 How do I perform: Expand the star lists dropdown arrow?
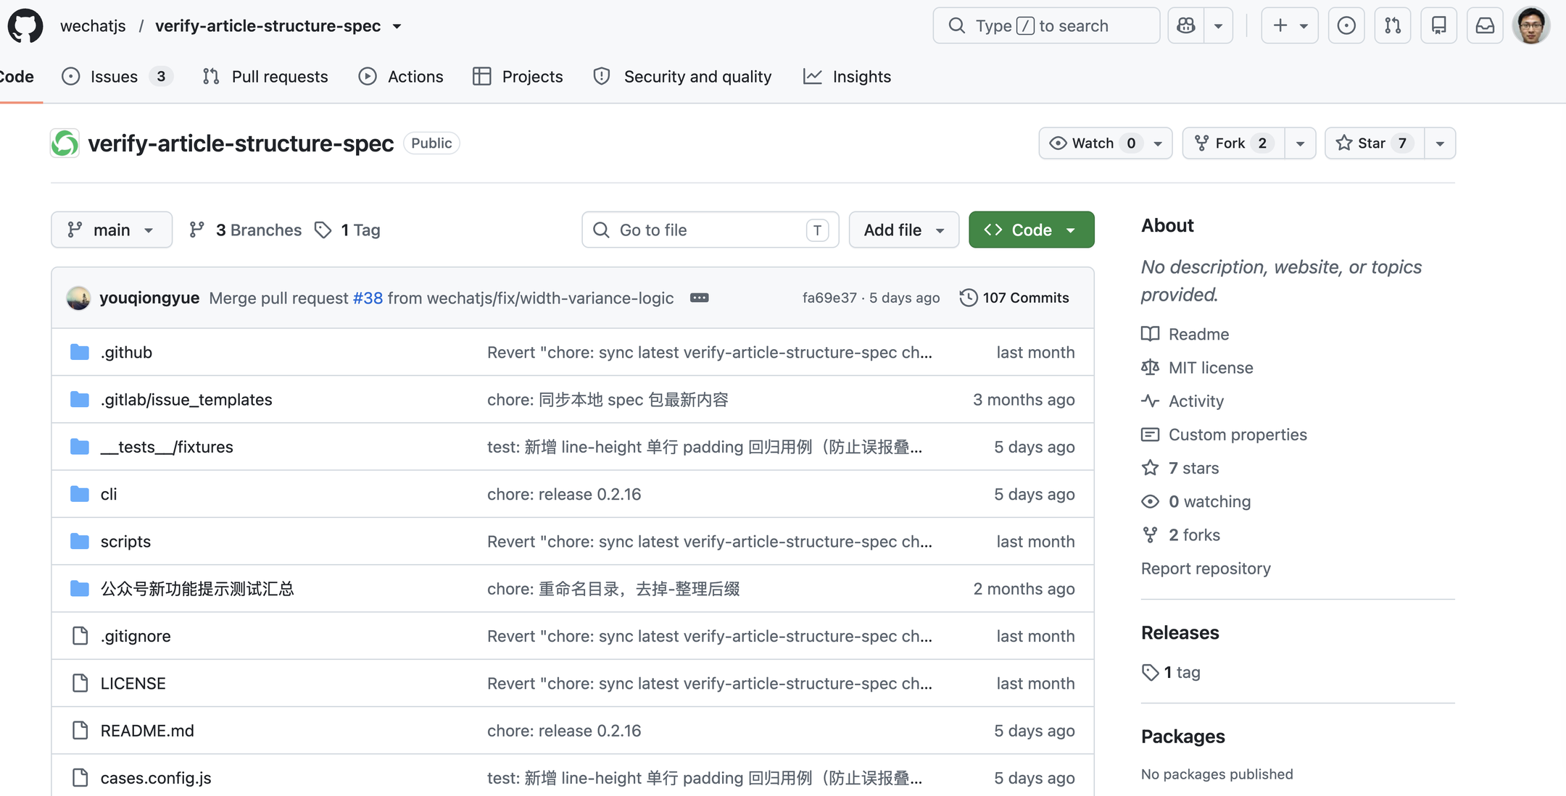coord(1441,143)
